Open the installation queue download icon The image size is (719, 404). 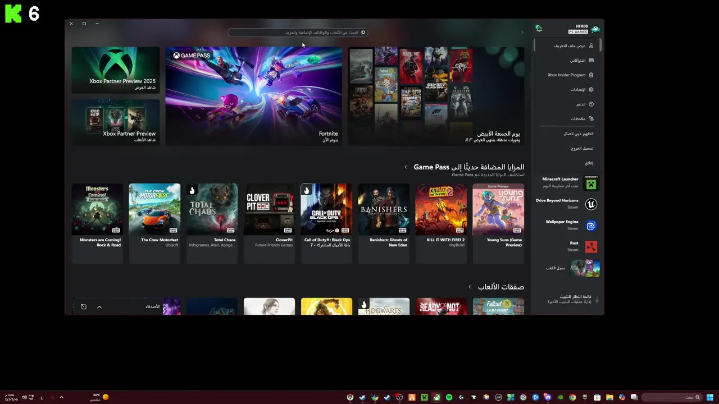[x=597, y=300]
